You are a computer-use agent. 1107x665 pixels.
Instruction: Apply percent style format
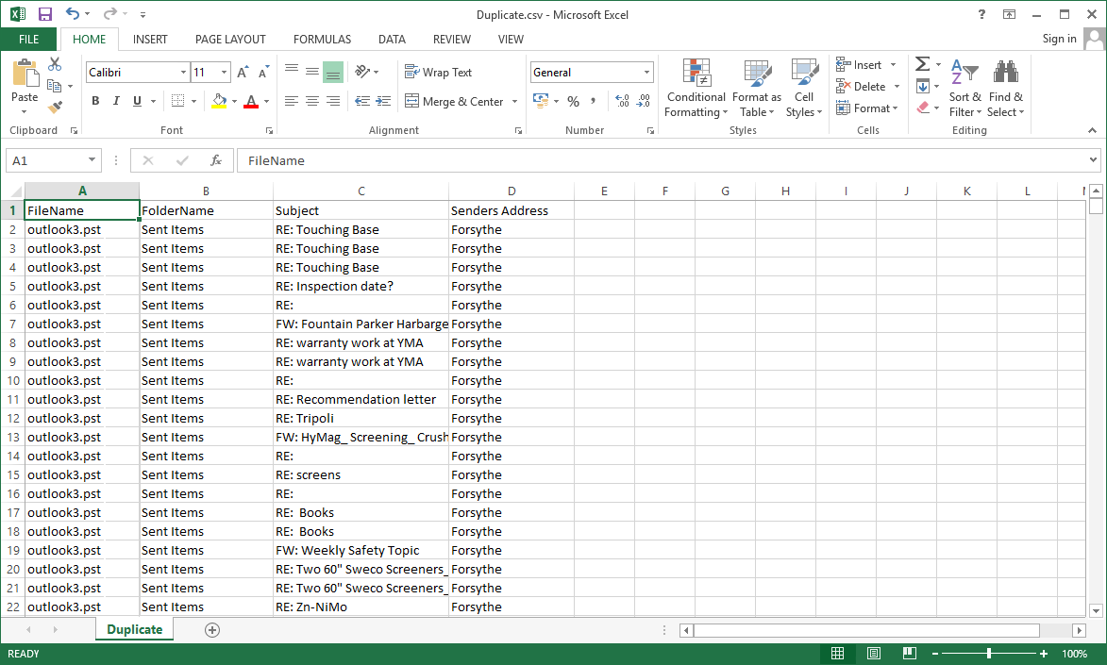(x=573, y=102)
